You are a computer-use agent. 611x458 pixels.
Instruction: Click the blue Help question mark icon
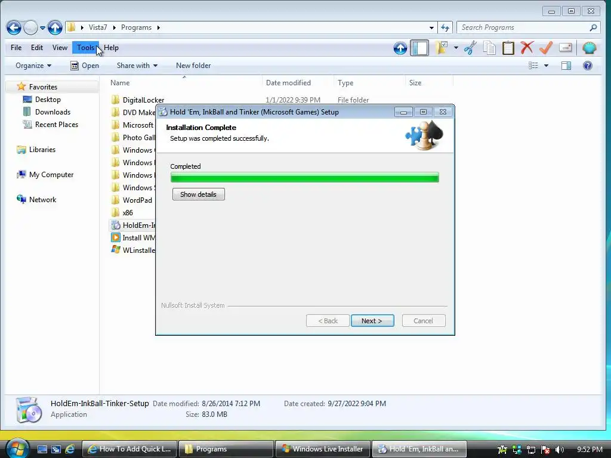click(x=588, y=66)
